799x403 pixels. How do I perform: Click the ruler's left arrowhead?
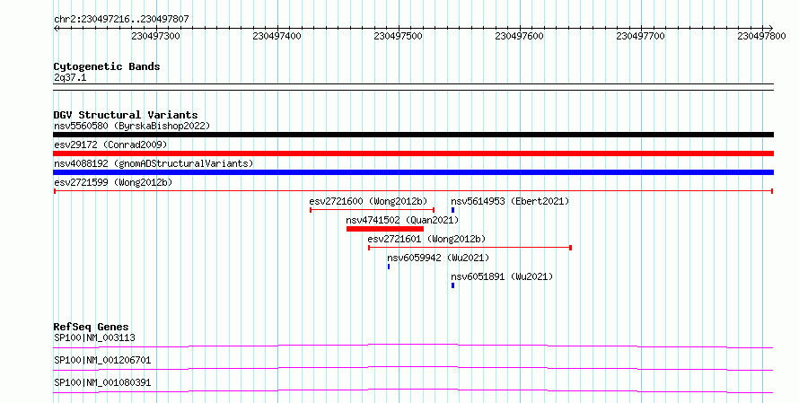(56, 28)
